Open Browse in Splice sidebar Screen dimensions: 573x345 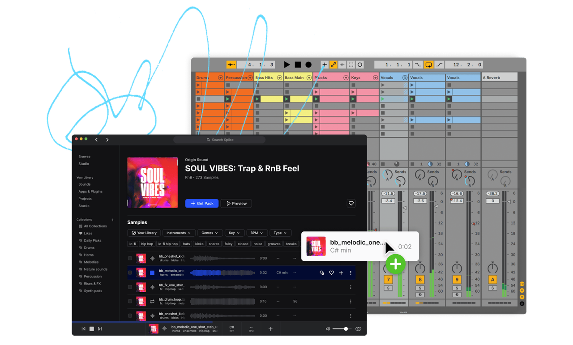[84, 157]
